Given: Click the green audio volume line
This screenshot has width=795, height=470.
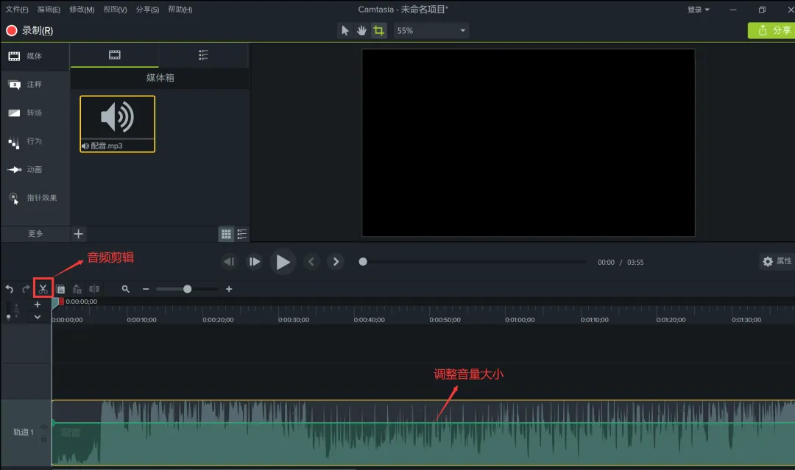Looking at the screenshot, I should [x=423, y=422].
